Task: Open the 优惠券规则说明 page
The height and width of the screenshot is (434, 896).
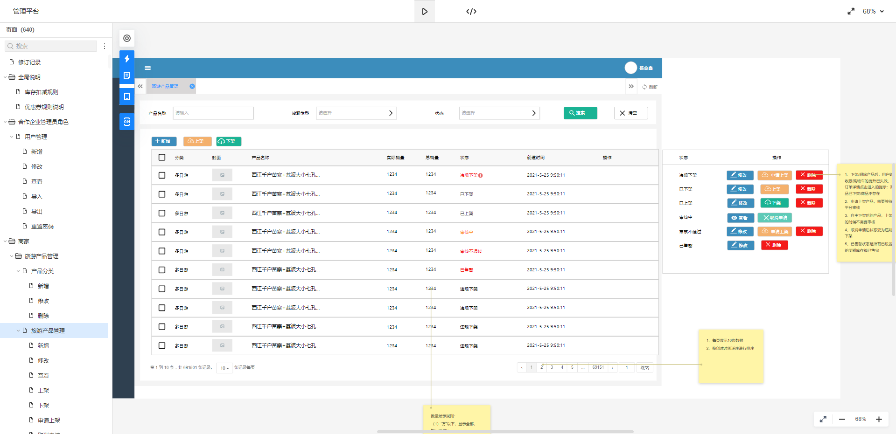Action: click(x=44, y=107)
